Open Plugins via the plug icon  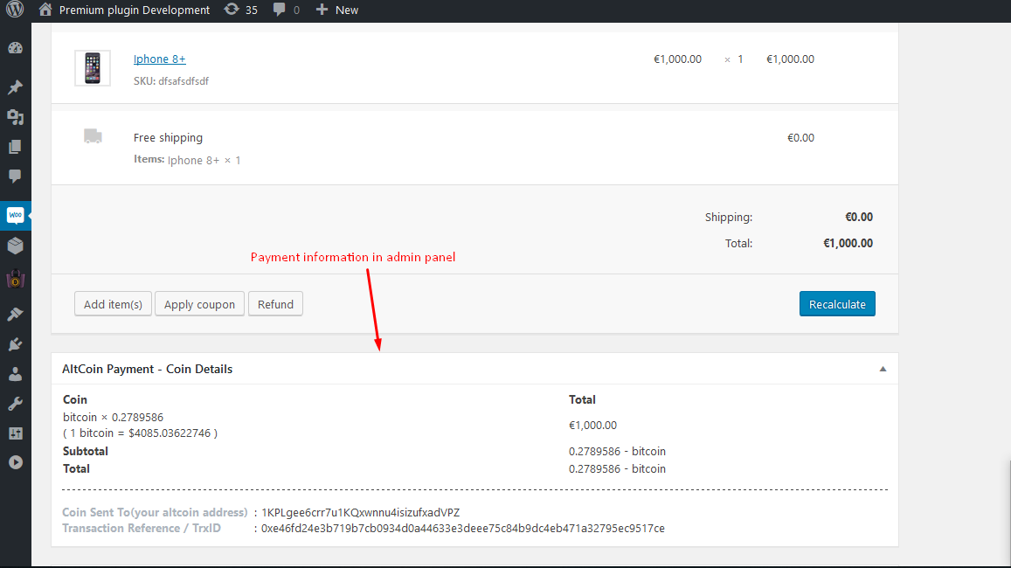click(15, 344)
